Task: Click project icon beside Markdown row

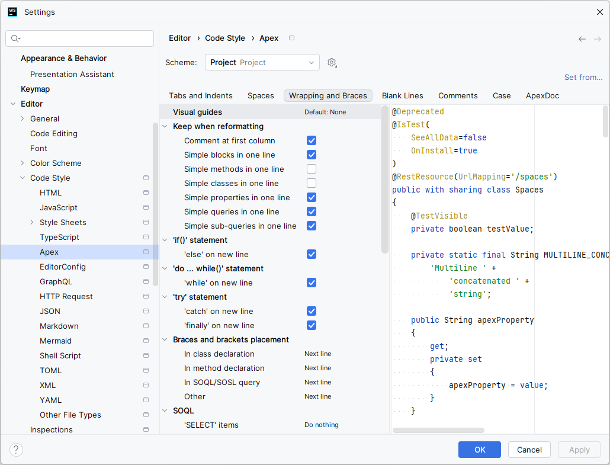Action: [146, 326]
